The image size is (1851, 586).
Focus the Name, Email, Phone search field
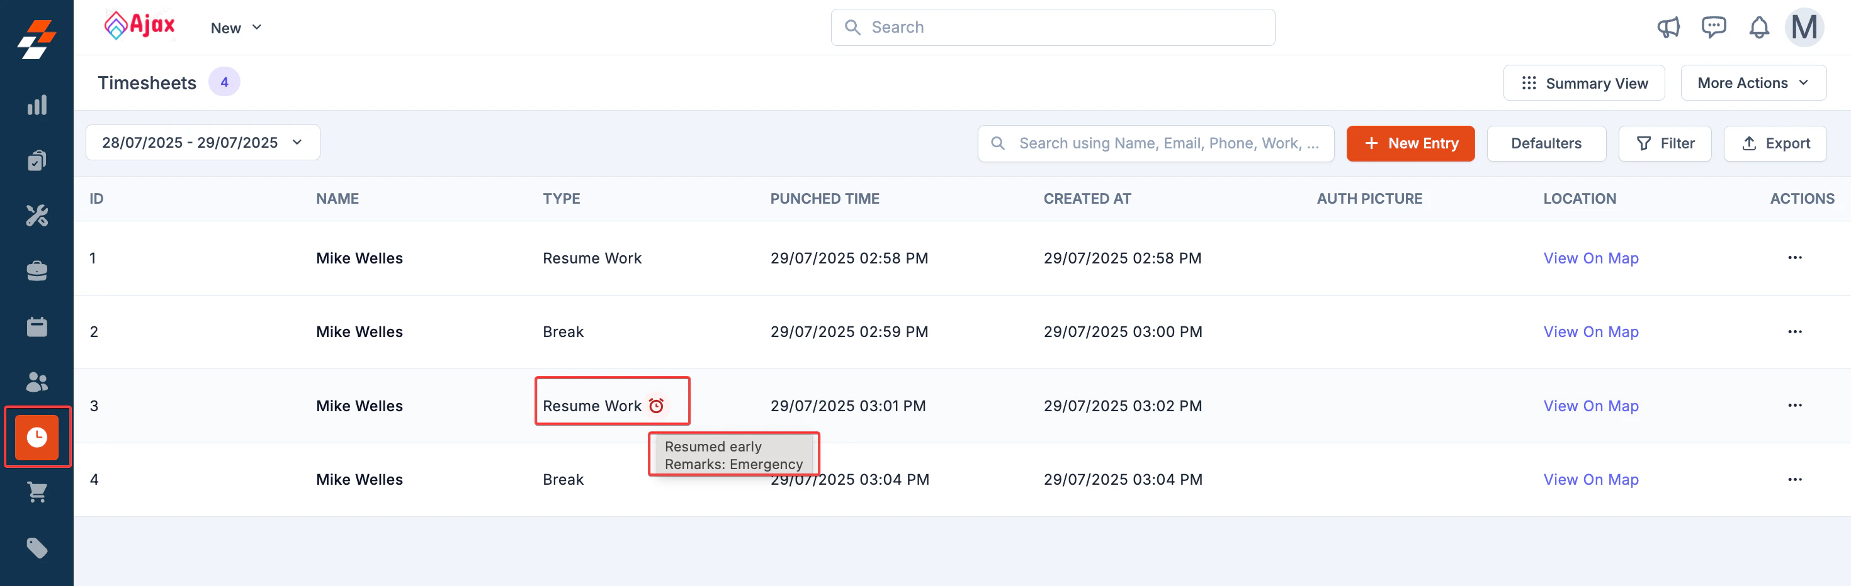point(1155,143)
